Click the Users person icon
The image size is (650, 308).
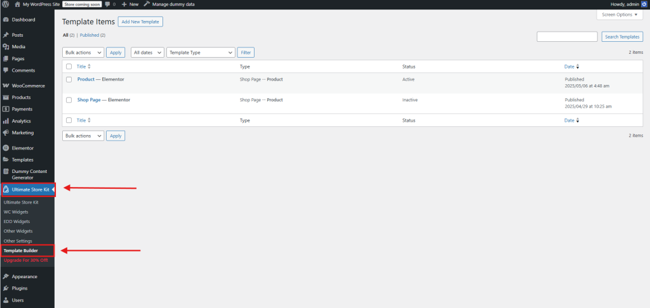tap(6, 300)
